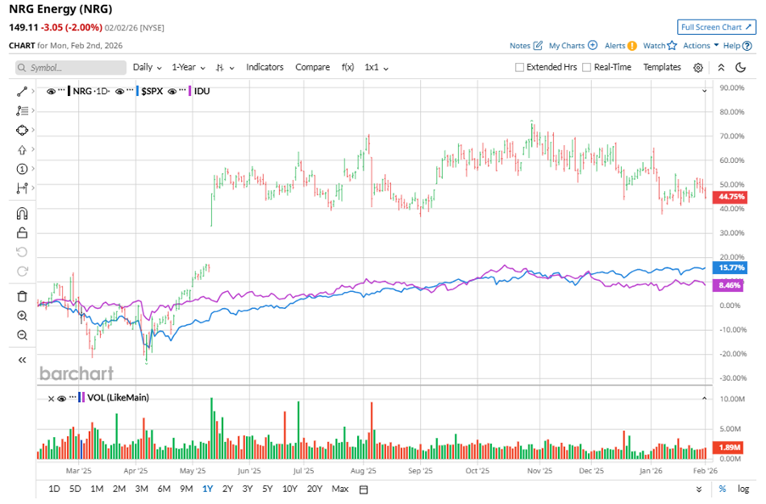766x504 pixels.
Task: Click the 44.75% NRG price label
Action: pos(730,197)
